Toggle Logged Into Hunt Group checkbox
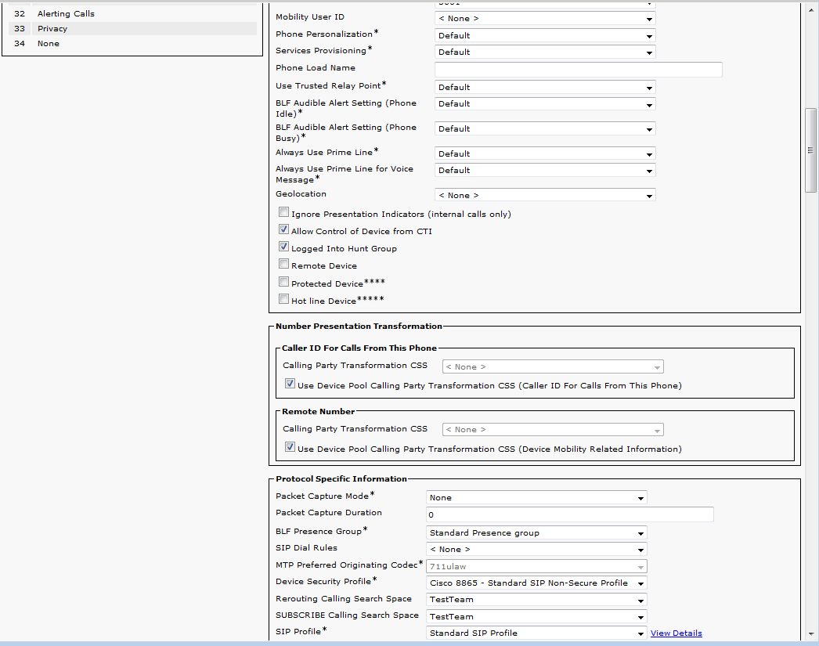The image size is (819, 646). [283, 247]
